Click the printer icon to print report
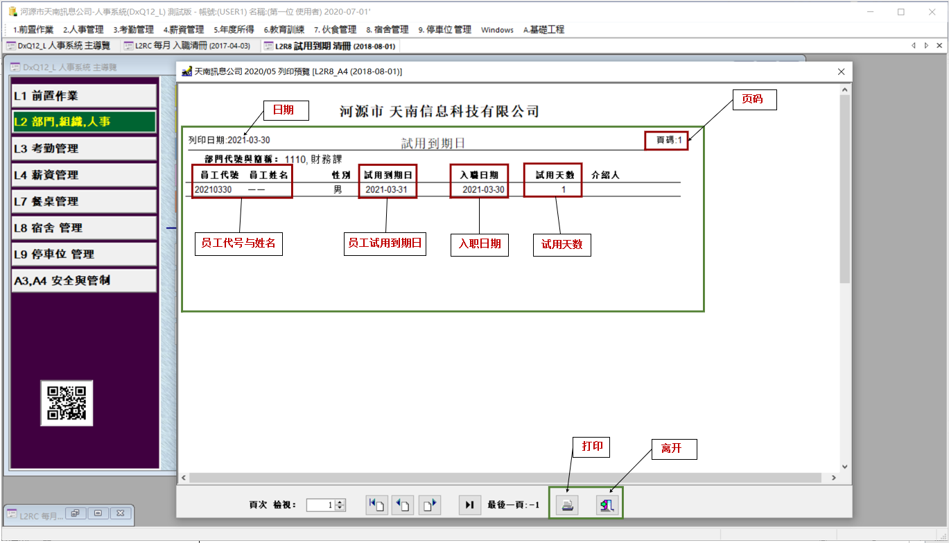 [x=568, y=506]
